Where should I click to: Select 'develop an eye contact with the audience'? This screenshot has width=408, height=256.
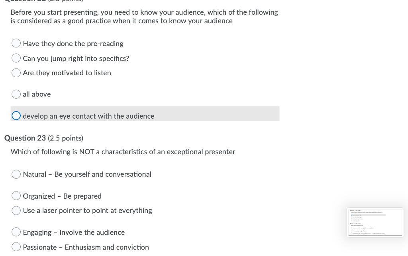(16, 115)
